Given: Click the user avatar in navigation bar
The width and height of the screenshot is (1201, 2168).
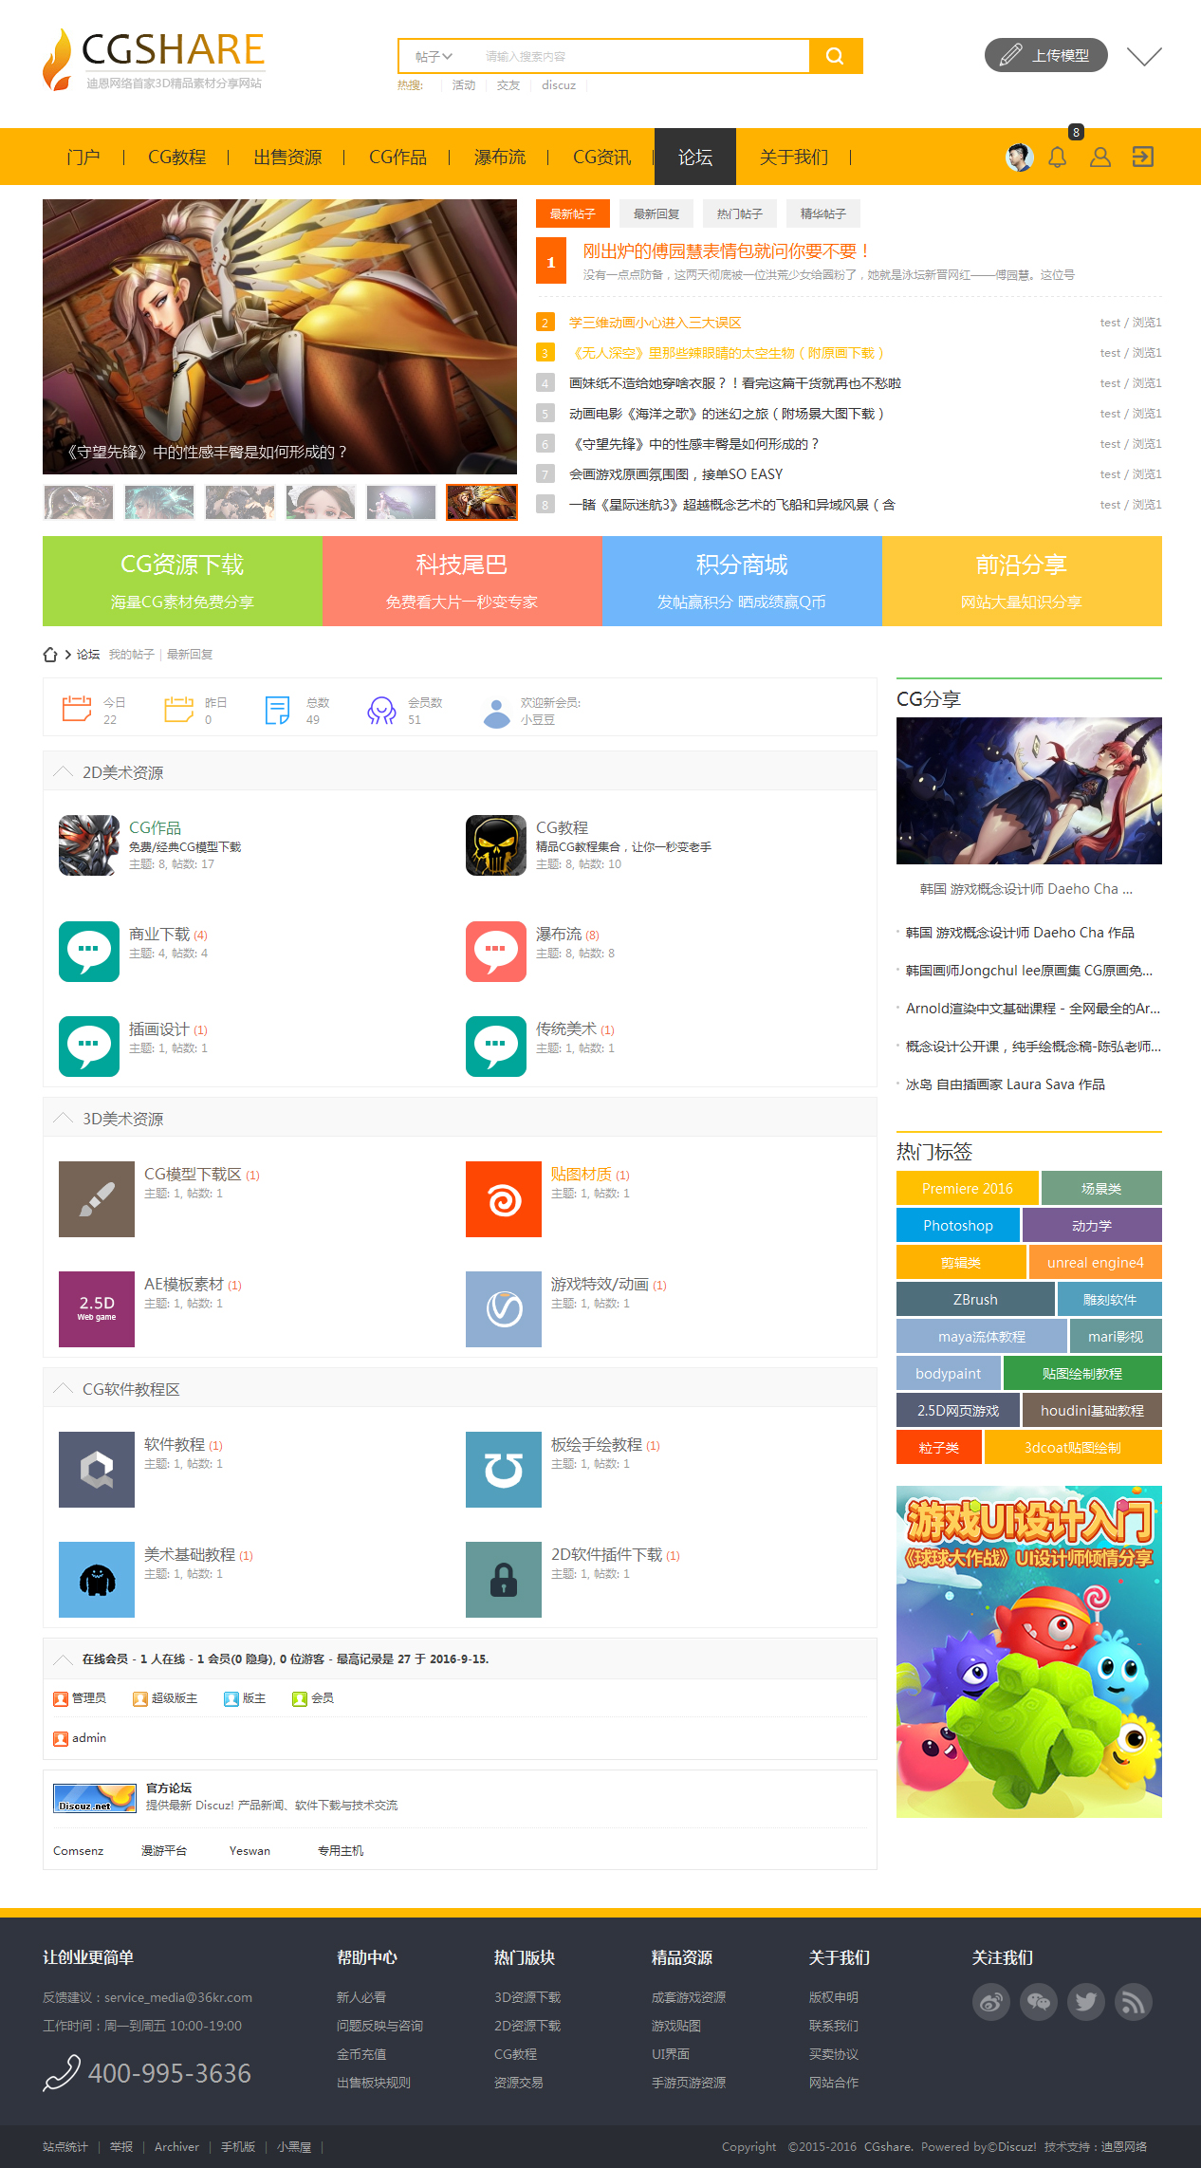Looking at the screenshot, I should (x=1019, y=157).
